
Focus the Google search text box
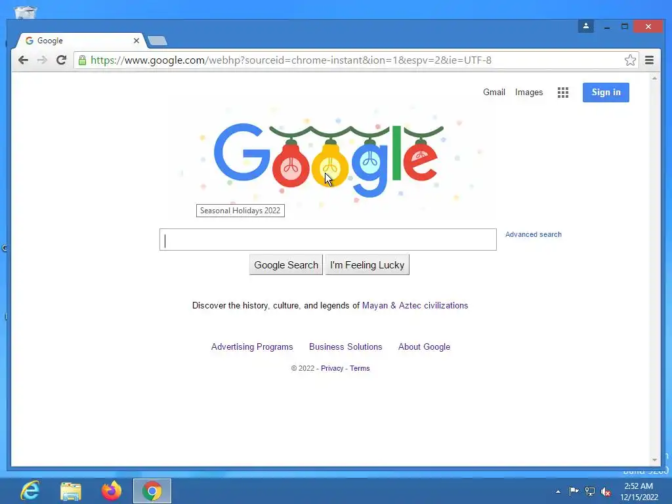(x=328, y=240)
